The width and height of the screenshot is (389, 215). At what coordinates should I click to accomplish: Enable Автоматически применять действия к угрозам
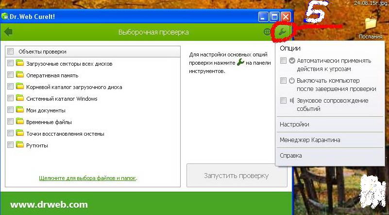point(283,61)
